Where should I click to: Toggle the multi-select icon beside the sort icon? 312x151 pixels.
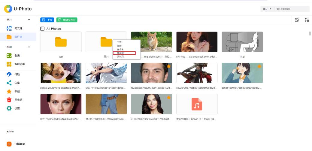[297, 20]
